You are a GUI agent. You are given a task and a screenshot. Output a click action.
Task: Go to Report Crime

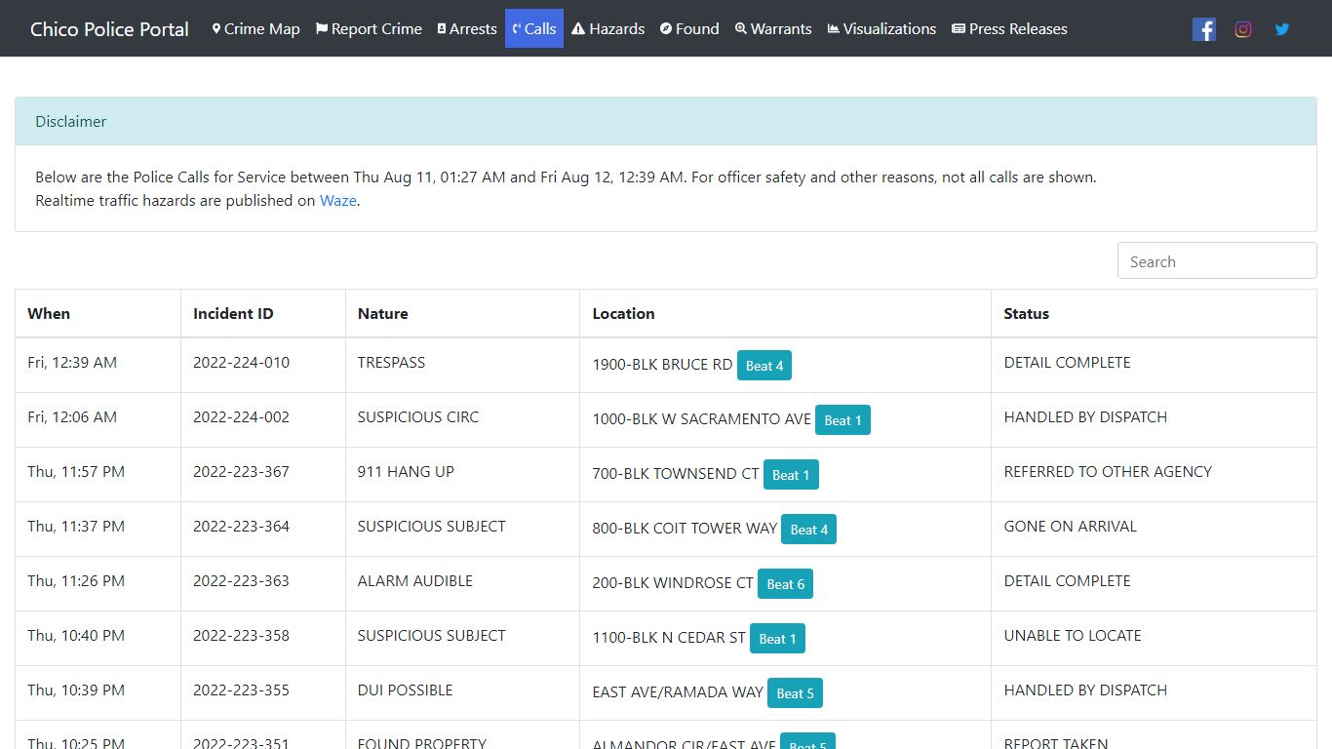369,29
